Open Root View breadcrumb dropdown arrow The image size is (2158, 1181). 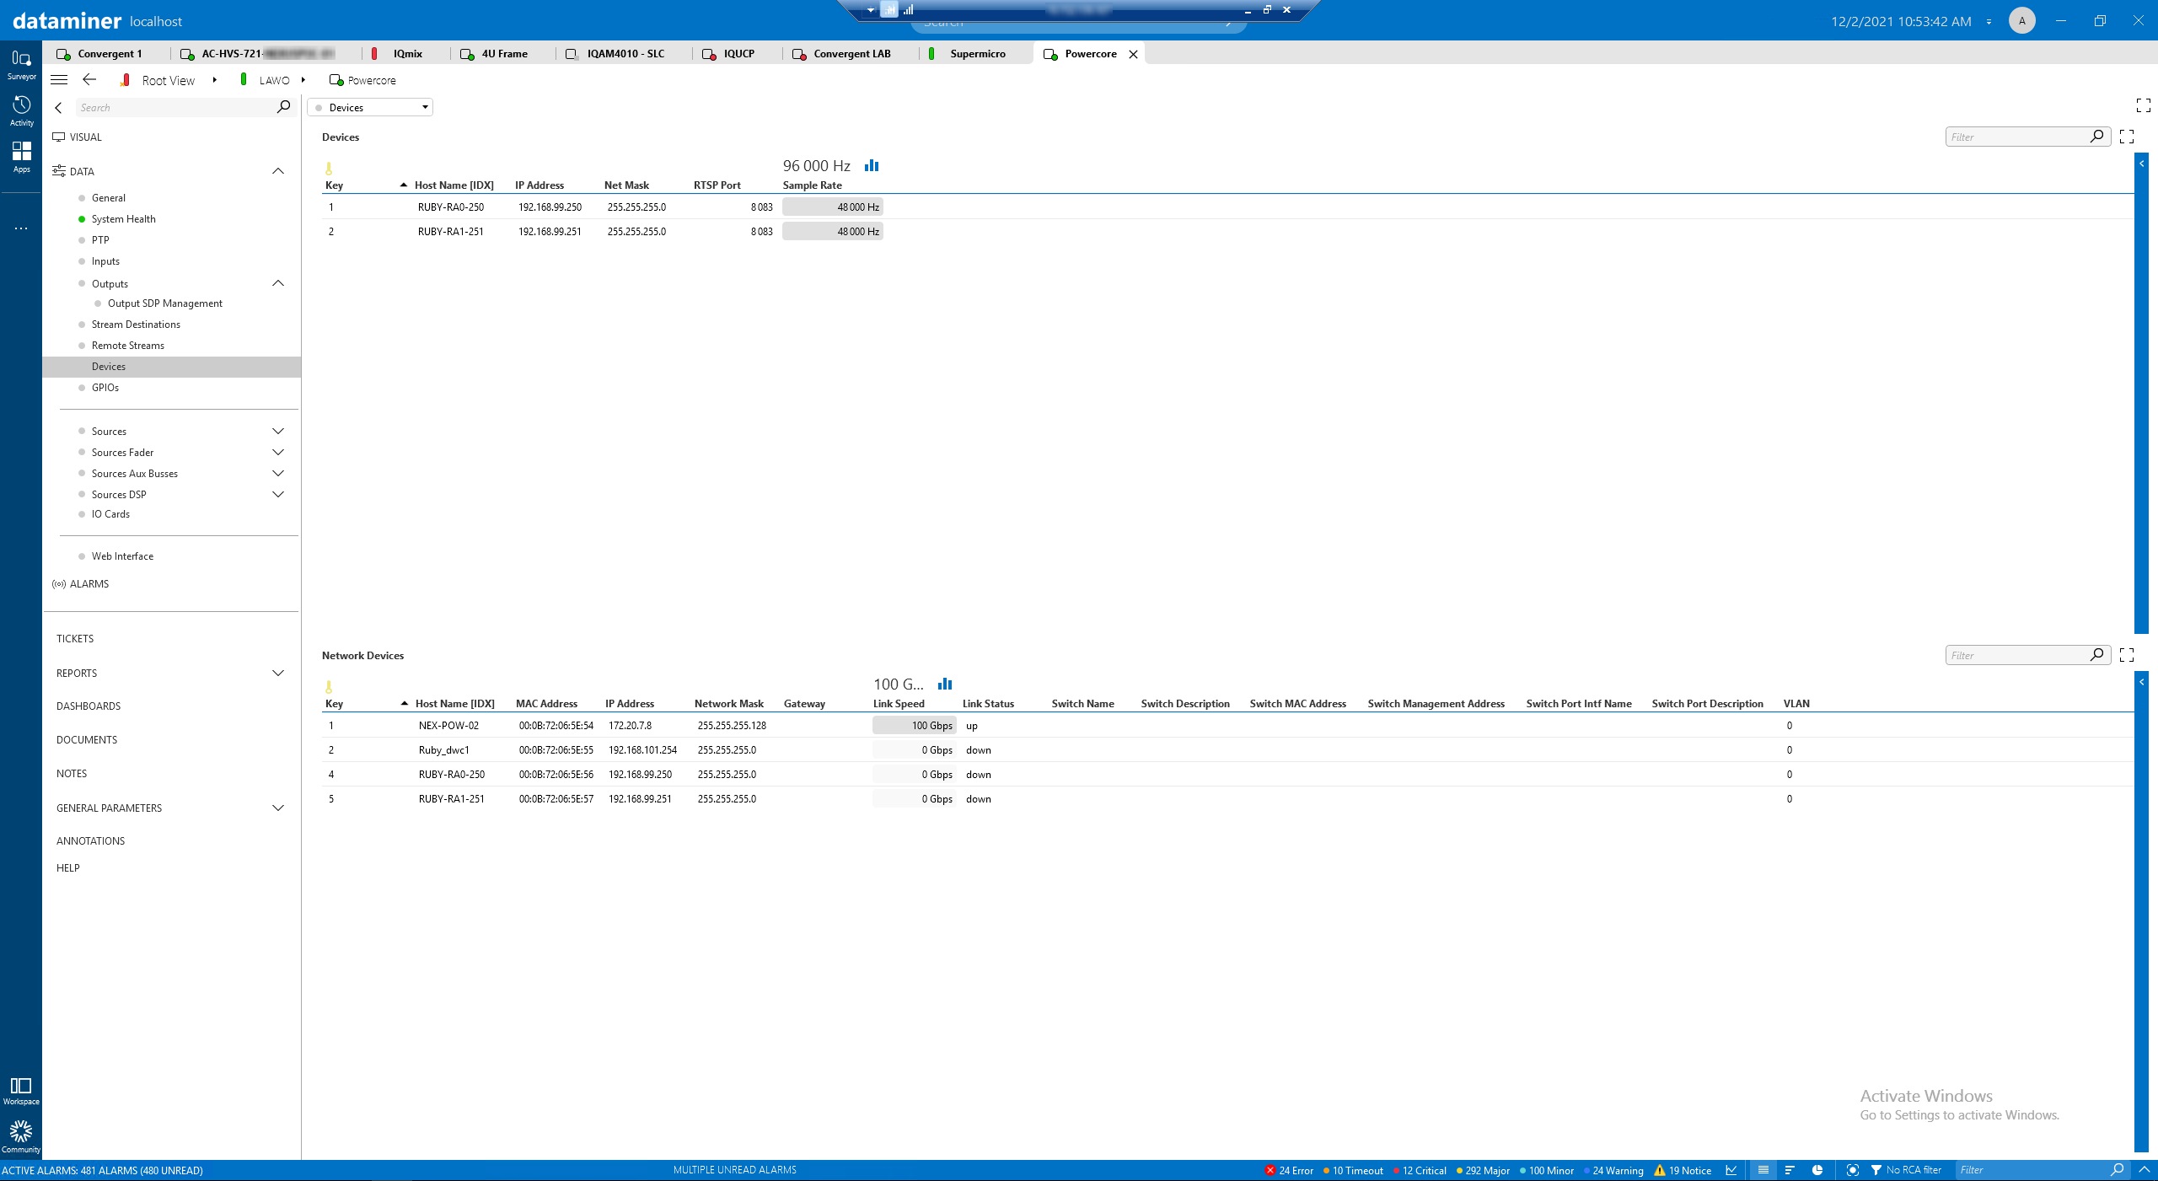tap(215, 80)
